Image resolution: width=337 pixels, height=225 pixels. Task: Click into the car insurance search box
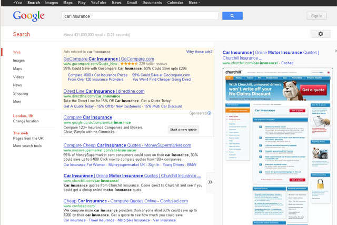[x=140, y=16]
